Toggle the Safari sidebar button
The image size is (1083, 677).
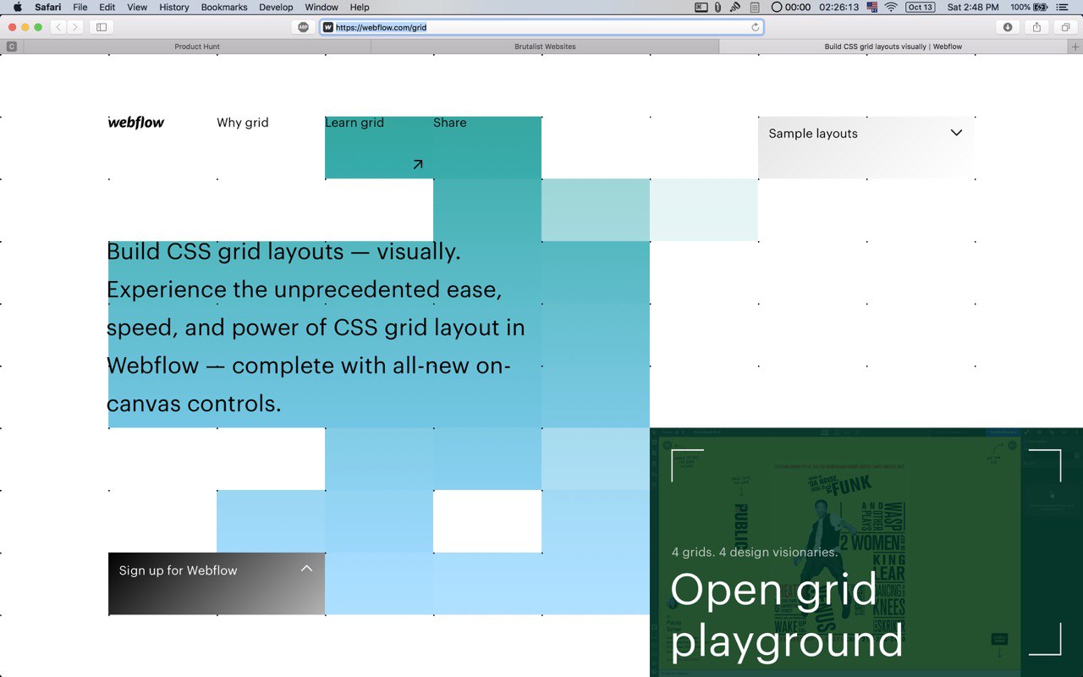coord(102,27)
